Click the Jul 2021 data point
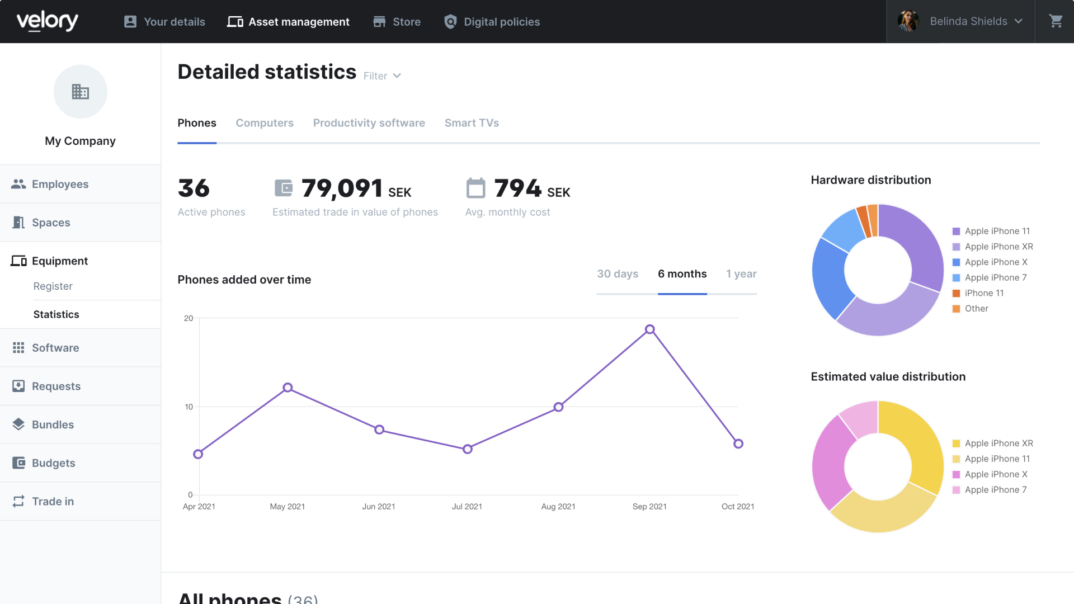The width and height of the screenshot is (1074, 604). 468,449
